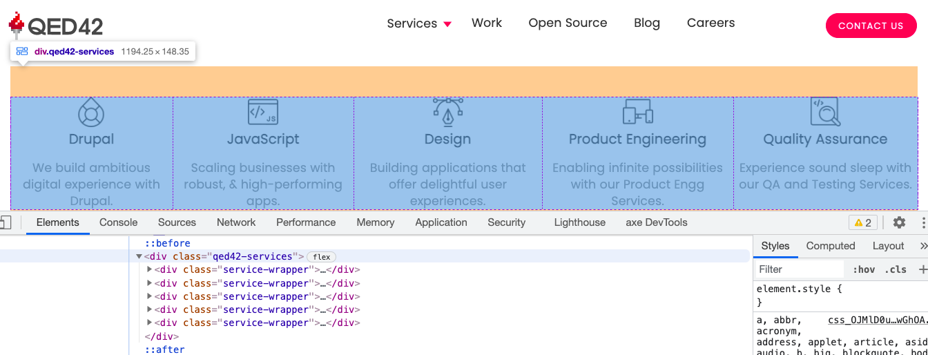Open the Blog nav link
928x355 pixels.
(x=647, y=23)
